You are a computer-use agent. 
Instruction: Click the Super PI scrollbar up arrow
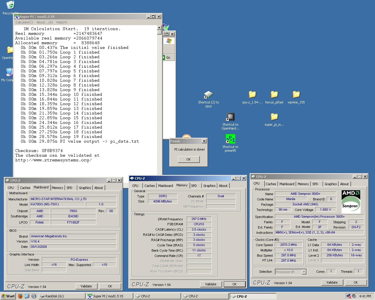coord(159,28)
